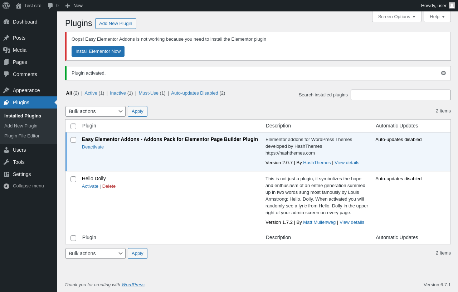Open Plugin File Editor submenu item
Screen dimensions: 458x292
tap(22, 136)
